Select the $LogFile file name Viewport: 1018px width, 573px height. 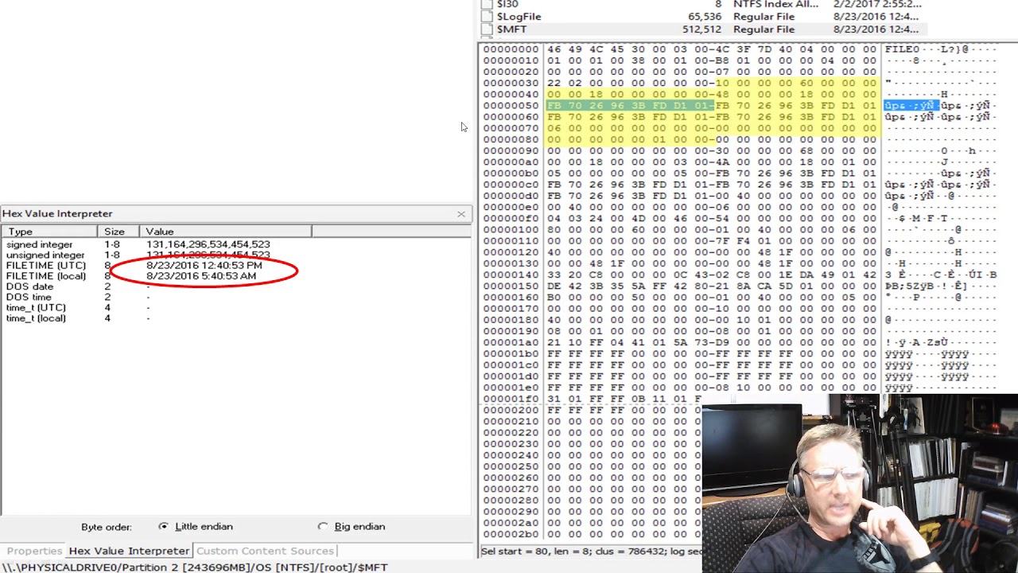pos(519,17)
